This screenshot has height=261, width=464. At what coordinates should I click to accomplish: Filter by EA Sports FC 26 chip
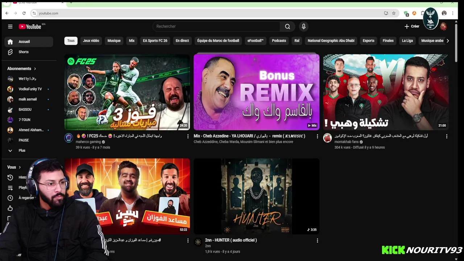tap(155, 41)
